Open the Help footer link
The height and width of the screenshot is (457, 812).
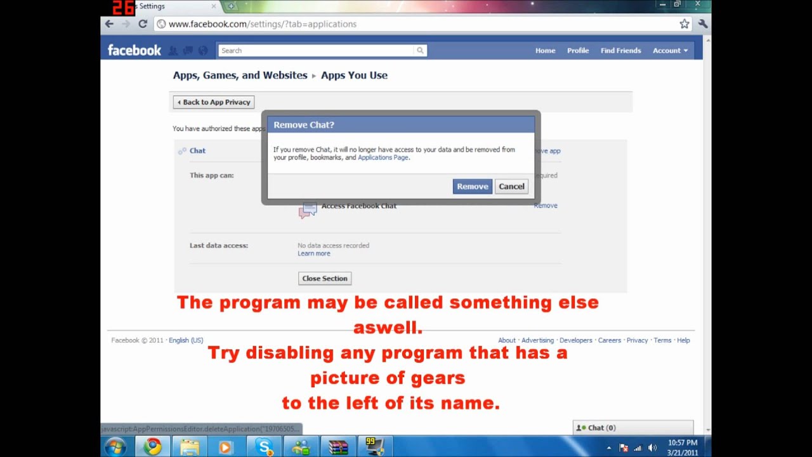pos(683,340)
